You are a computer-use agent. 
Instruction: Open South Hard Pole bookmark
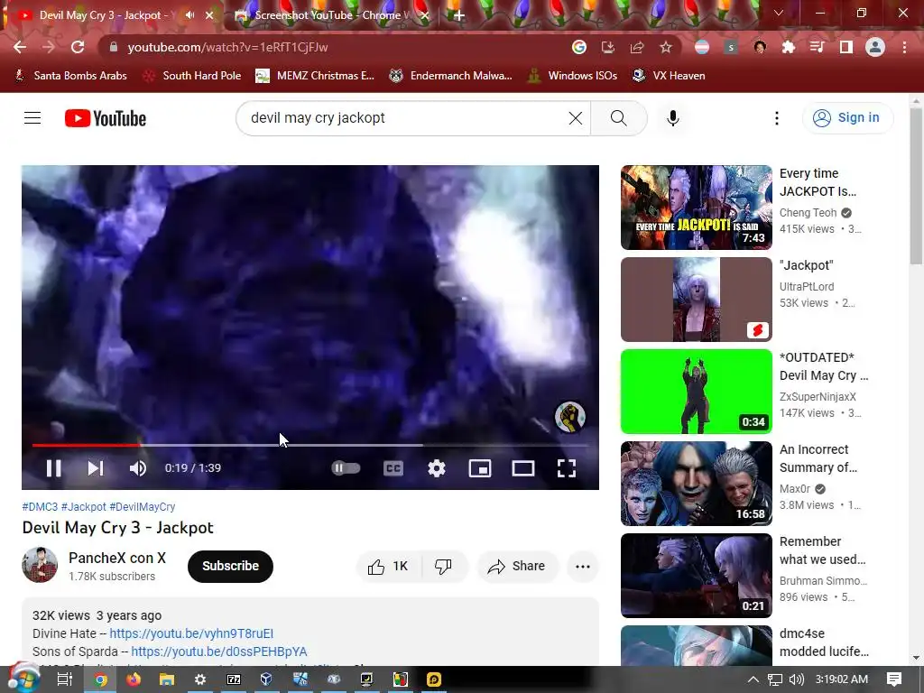click(x=192, y=76)
